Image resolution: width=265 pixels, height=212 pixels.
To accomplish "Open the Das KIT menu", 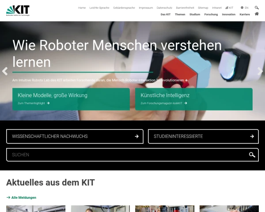I will (x=165, y=14).
